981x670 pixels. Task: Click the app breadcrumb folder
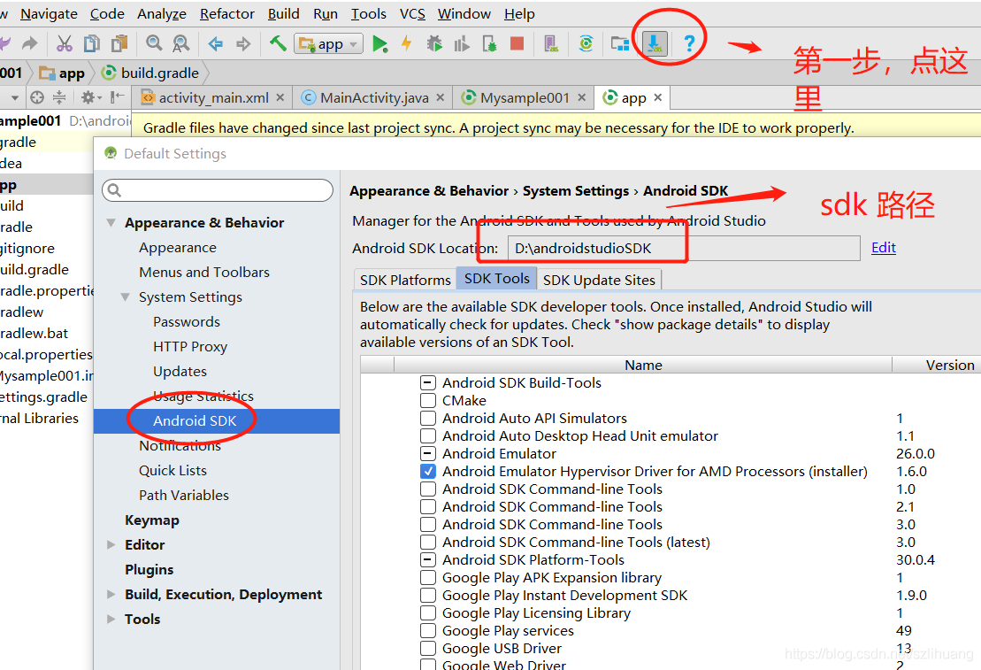coord(62,73)
